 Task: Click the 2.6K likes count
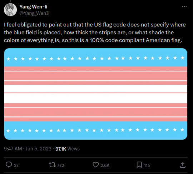(105, 165)
